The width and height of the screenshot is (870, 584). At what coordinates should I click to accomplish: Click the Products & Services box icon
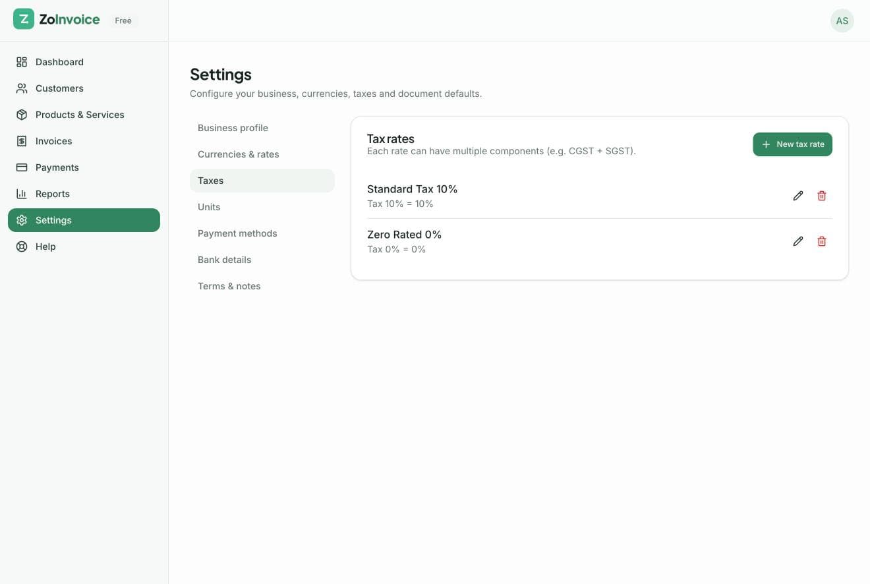pyautogui.click(x=22, y=115)
